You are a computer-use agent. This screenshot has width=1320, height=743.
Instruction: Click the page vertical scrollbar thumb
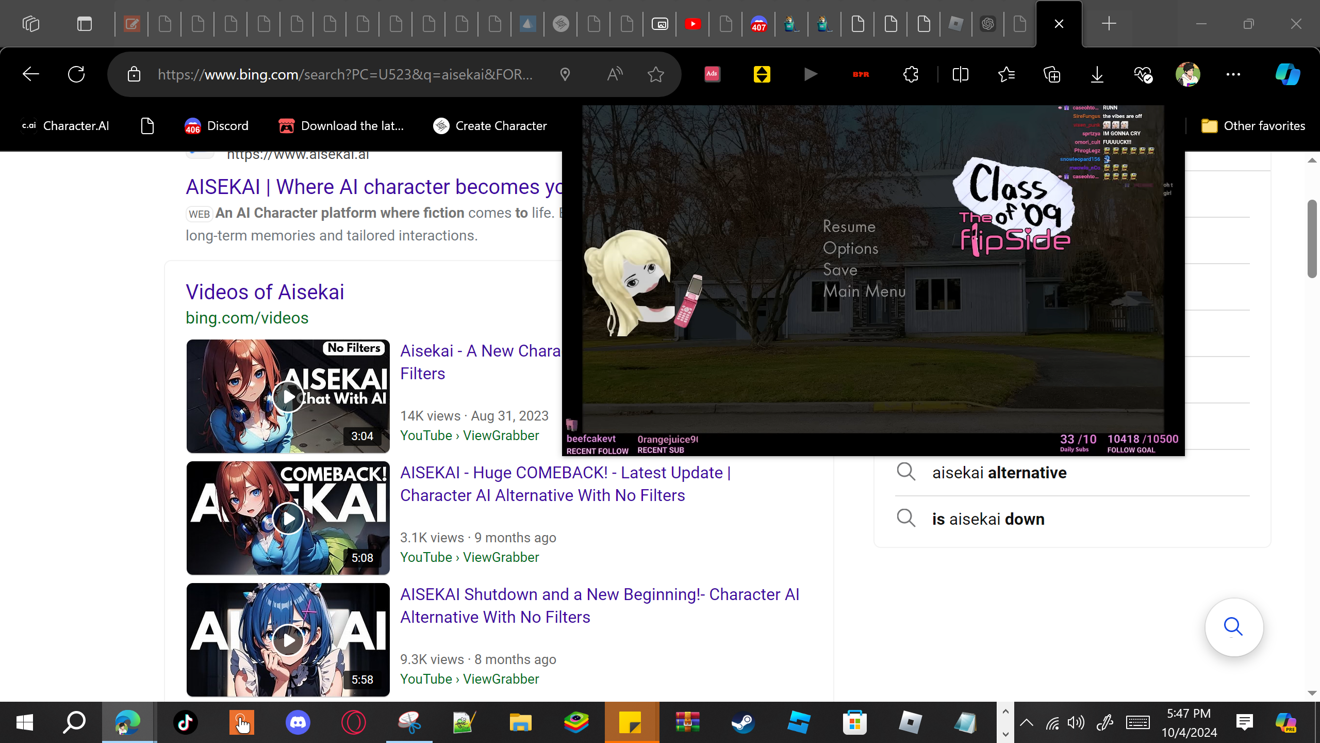point(1312,238)
